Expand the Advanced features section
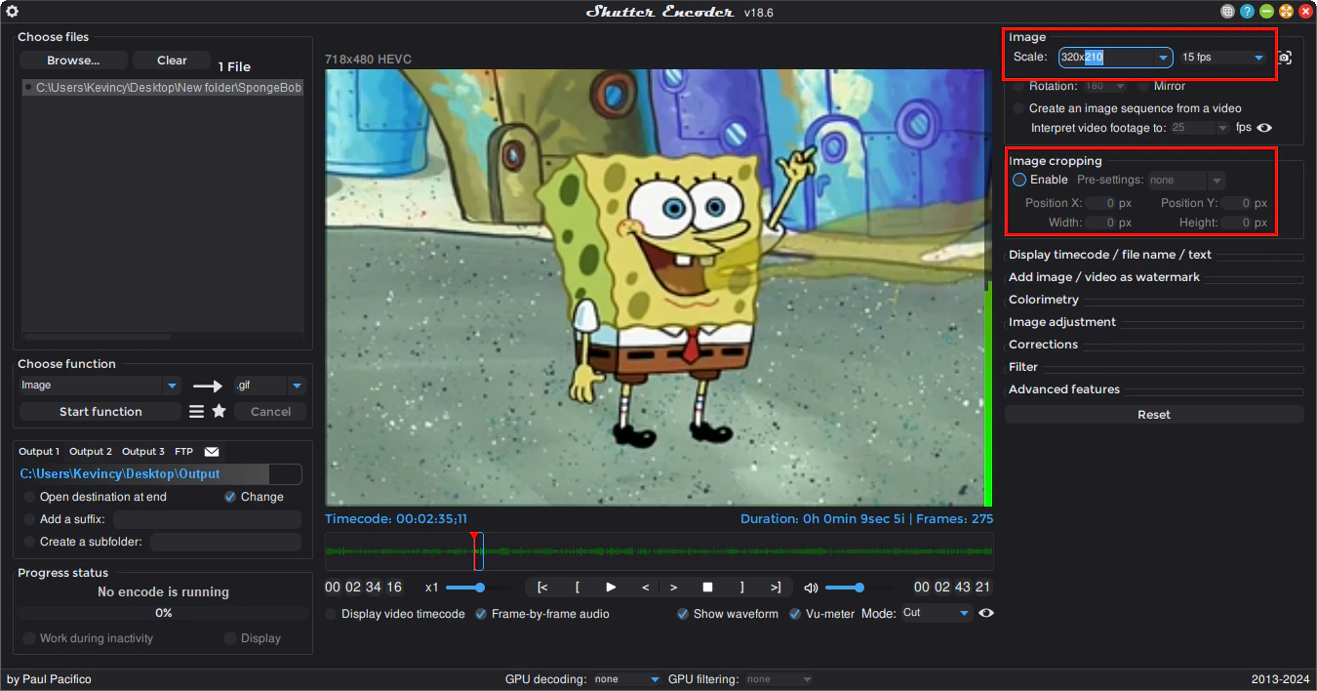The width and height of the screenshot is (1317, 691). tap(1063, 389)
